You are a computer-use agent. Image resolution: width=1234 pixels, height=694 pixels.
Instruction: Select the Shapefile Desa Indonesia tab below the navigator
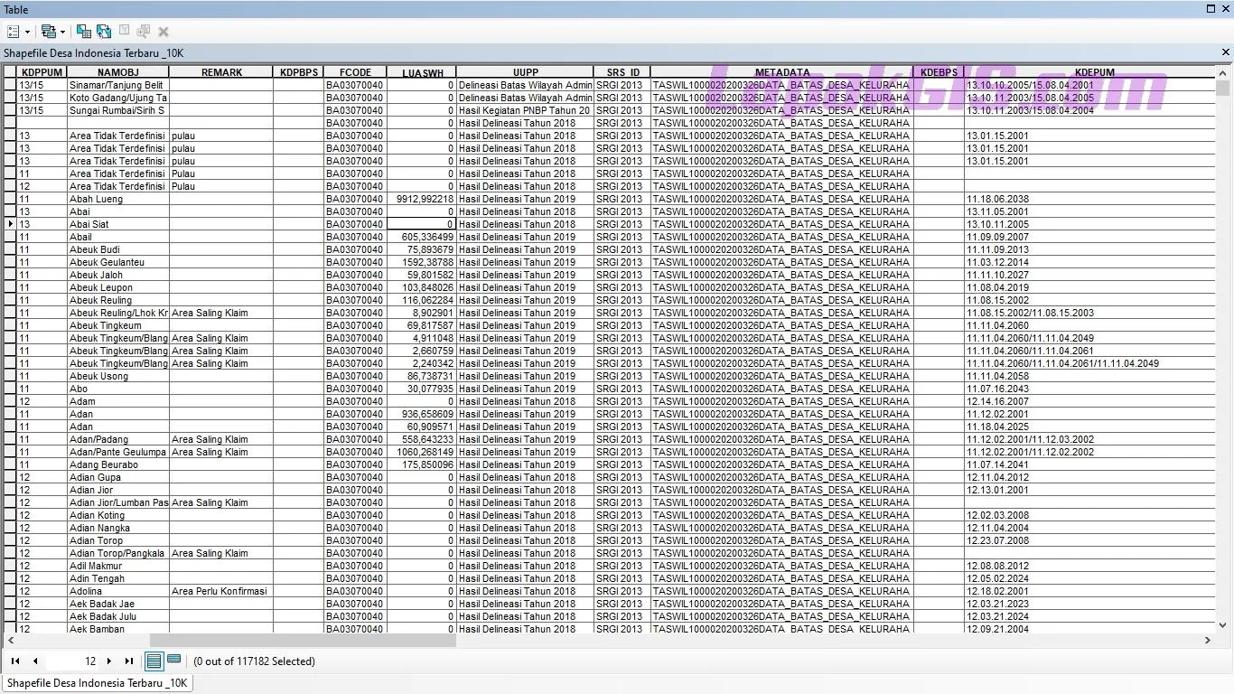(x=97, y=683)
